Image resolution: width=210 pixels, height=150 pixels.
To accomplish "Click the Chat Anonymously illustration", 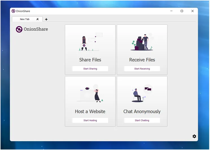I will 142,93.
